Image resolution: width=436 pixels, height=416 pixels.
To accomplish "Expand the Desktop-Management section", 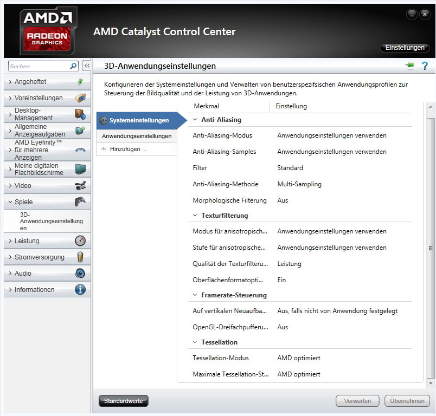I will (x=10, y=114).
